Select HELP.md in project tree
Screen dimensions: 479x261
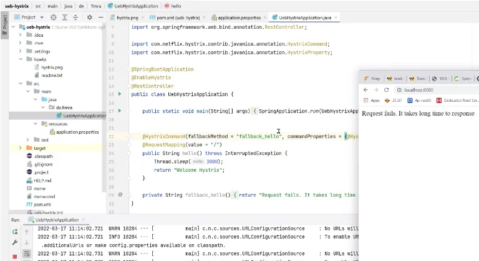point(42,180)
